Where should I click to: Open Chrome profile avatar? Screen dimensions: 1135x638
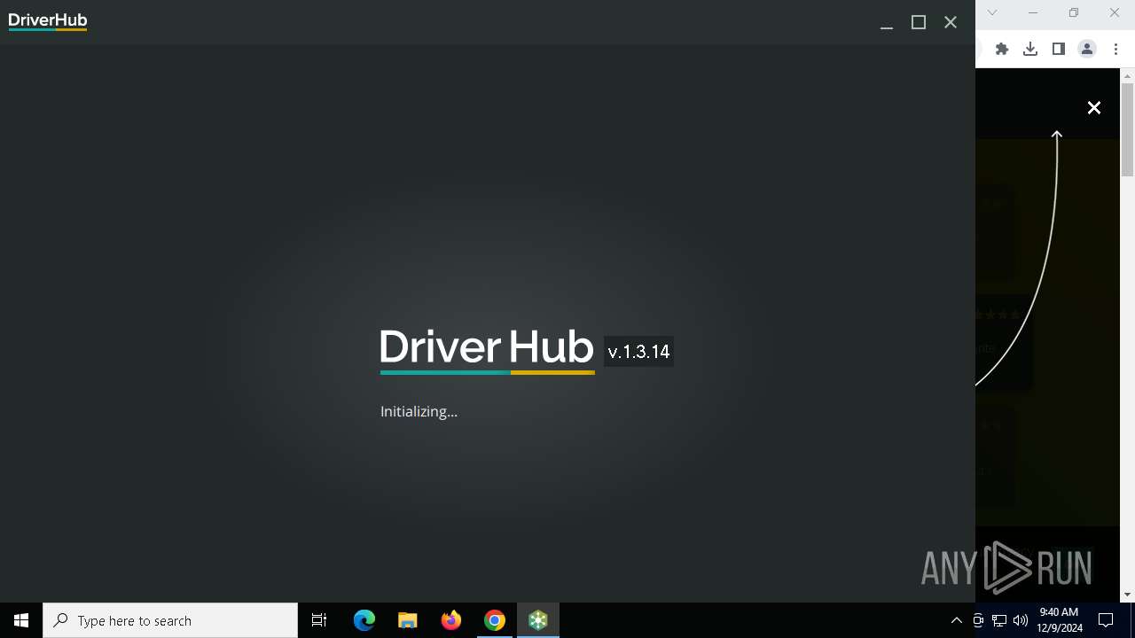click(1087, 49)
